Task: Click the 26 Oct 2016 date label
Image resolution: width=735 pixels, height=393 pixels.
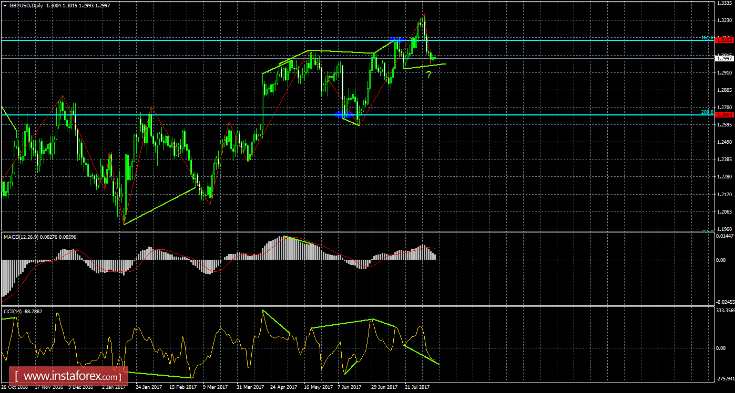Action: [14, 387]
